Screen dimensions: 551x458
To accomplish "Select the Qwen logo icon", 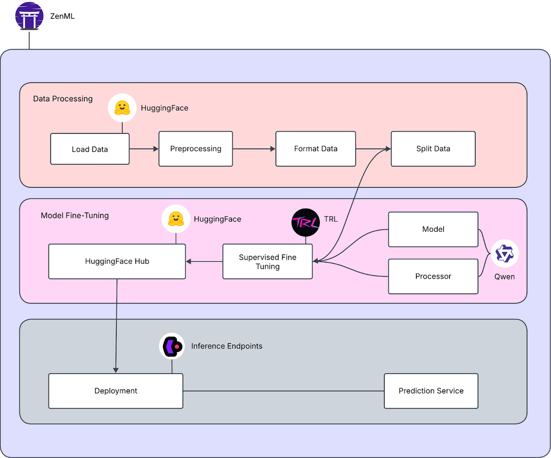I will pyautogui.click(x=505, y=254).
